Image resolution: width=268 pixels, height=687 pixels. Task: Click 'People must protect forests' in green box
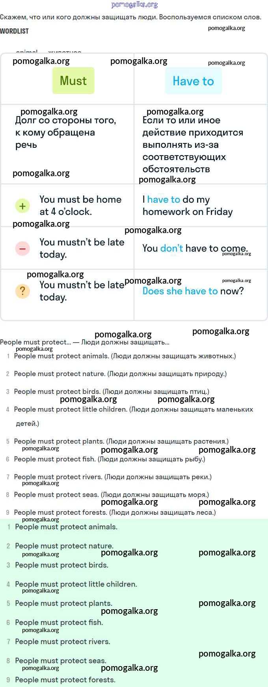(x=65, y=679)
